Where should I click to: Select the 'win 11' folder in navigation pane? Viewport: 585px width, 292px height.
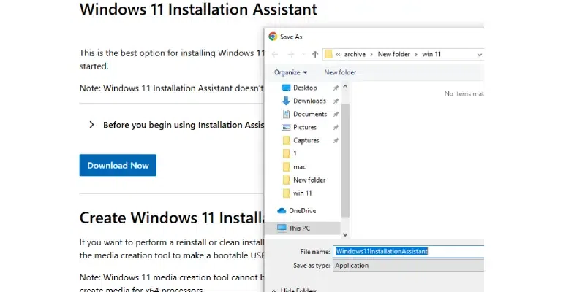coord(302,193)
